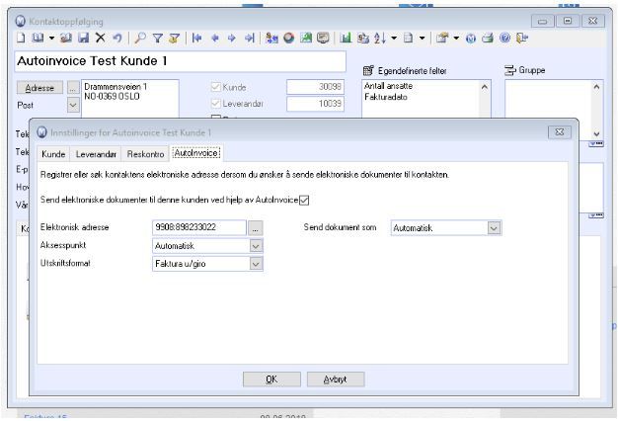Screen dimensions: 618x421
Task: Click the customer number field 30098
Action: point(315,87)
